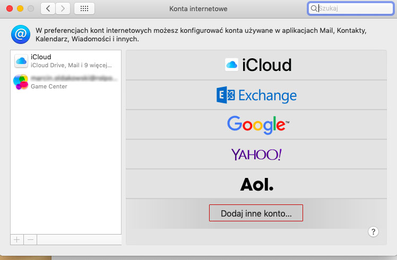Go forward with the right chevron button
397x260 pixels.
(x=63, y=8)
